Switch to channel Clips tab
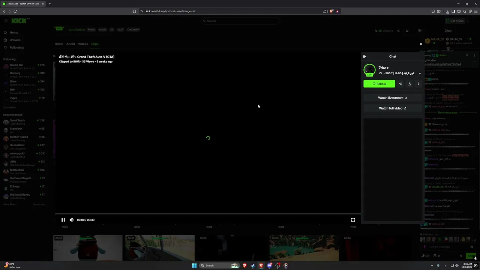 [95, 44]
